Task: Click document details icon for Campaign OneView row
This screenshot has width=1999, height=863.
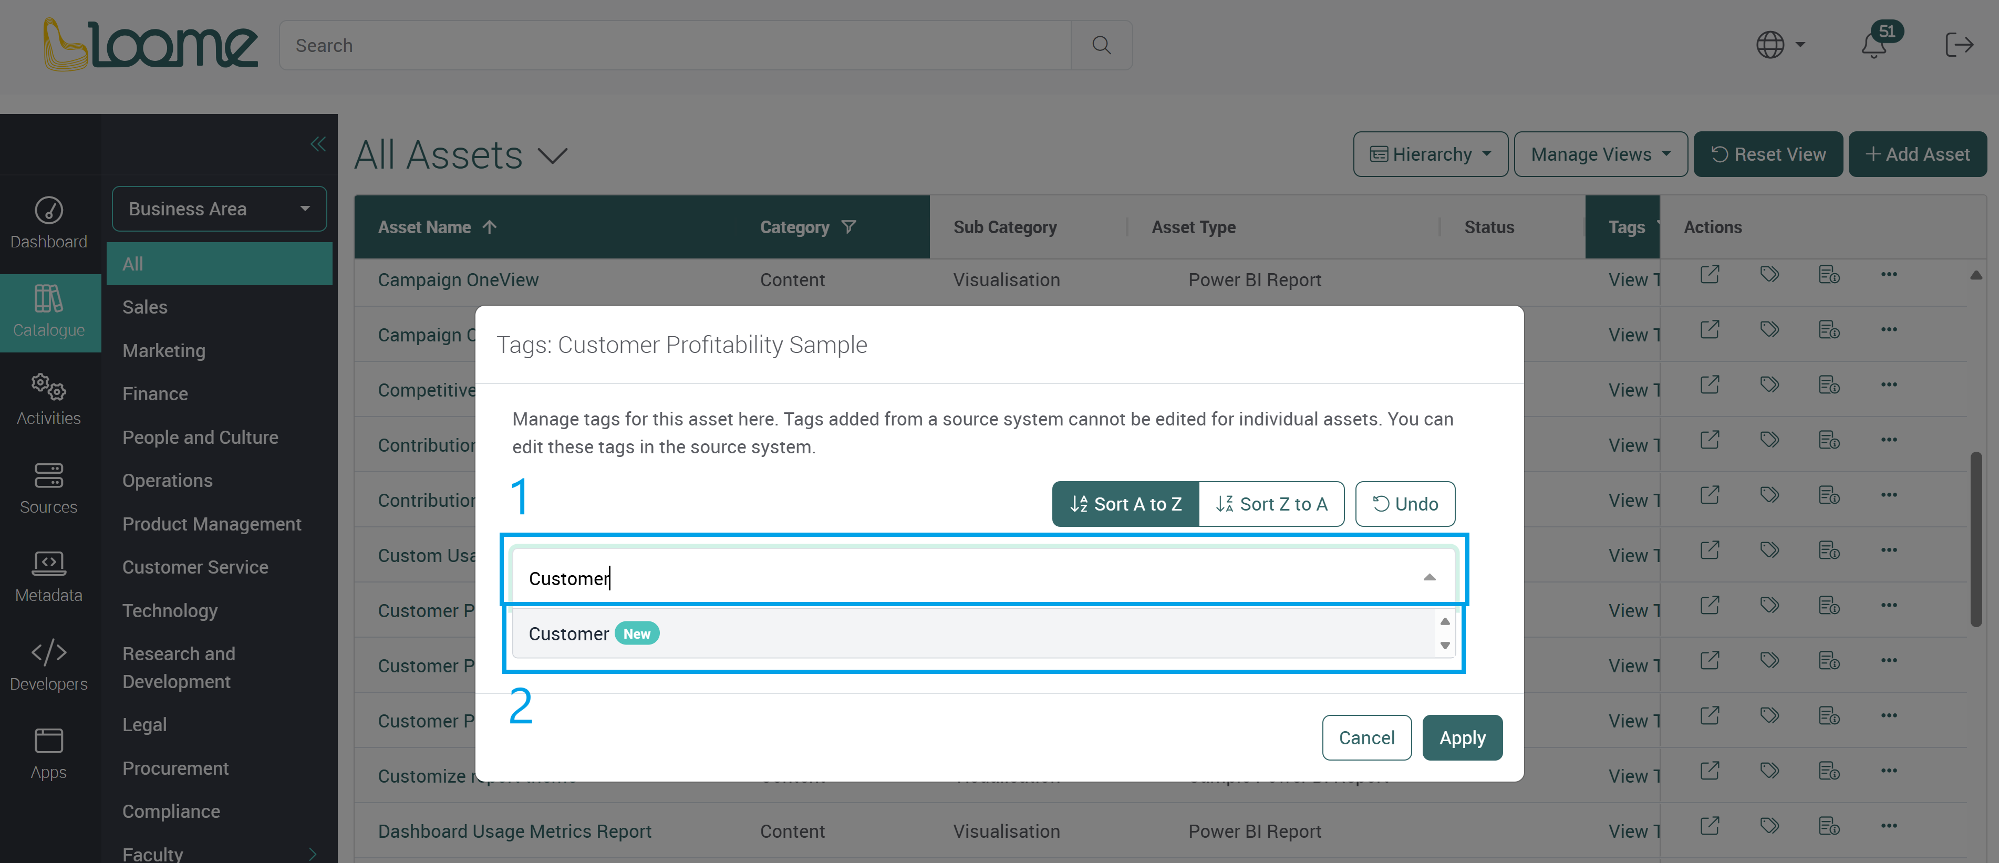Action: pos(1829,275)
